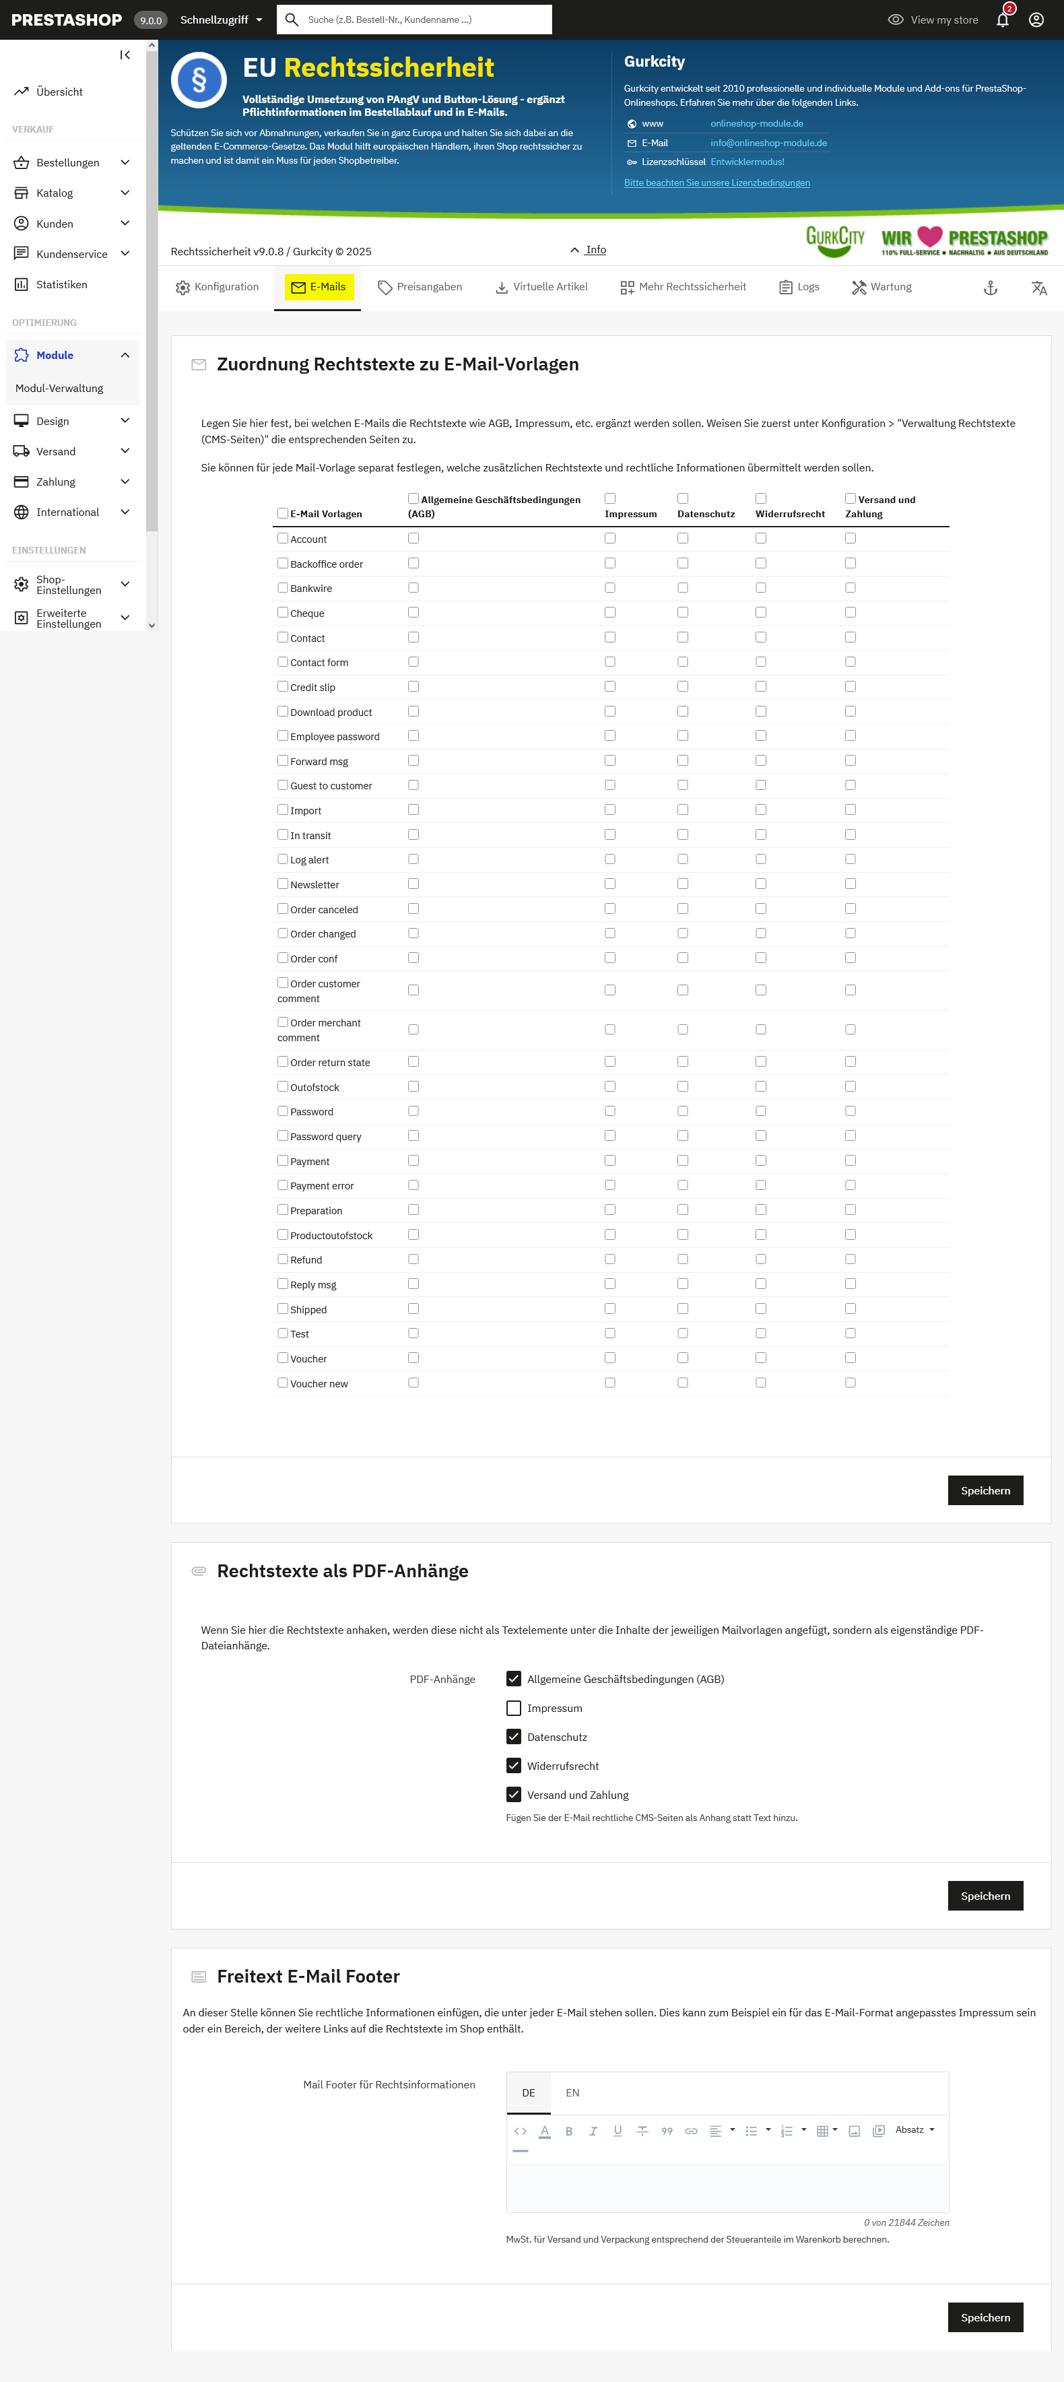Switch to the Preisangaben tab
Viewport: 1064px width, 2382px height.
(420, 288)
